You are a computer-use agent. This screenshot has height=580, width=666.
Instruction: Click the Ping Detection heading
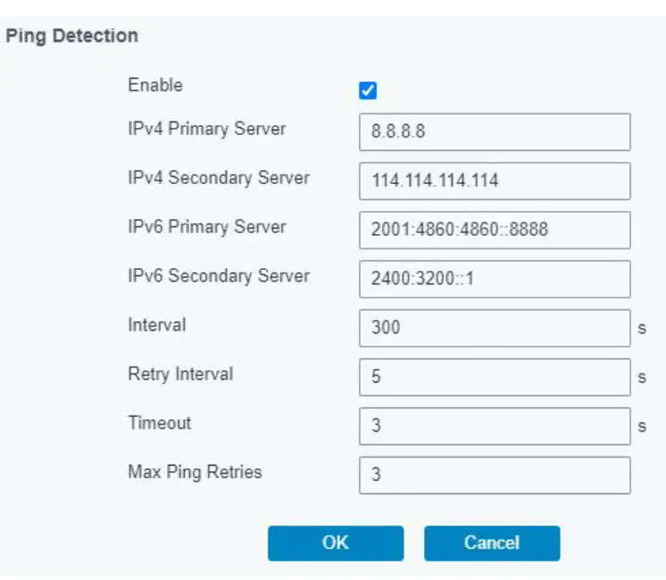pos(71,37)
